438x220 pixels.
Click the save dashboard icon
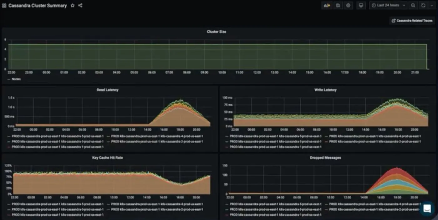[x=338, y=5]
